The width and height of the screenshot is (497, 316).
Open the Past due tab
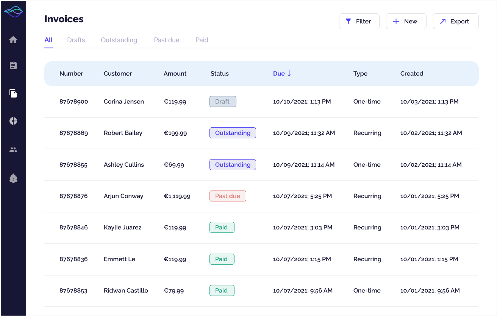(x=166, y=40)
